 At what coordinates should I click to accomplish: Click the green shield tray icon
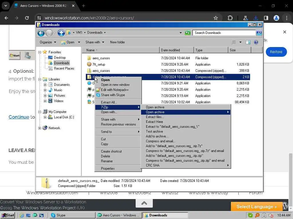click(250, 215)
